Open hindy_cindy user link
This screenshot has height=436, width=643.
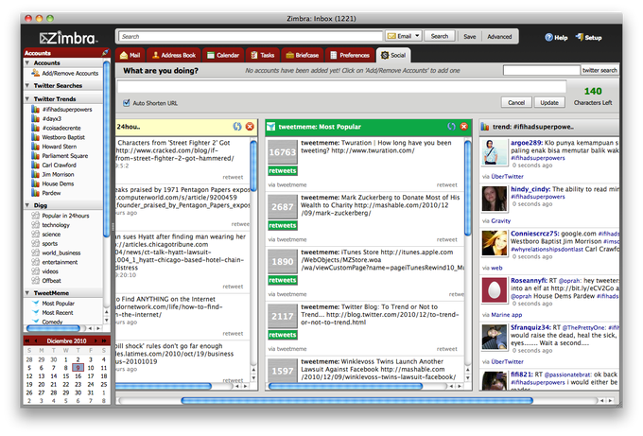(530, 189)
